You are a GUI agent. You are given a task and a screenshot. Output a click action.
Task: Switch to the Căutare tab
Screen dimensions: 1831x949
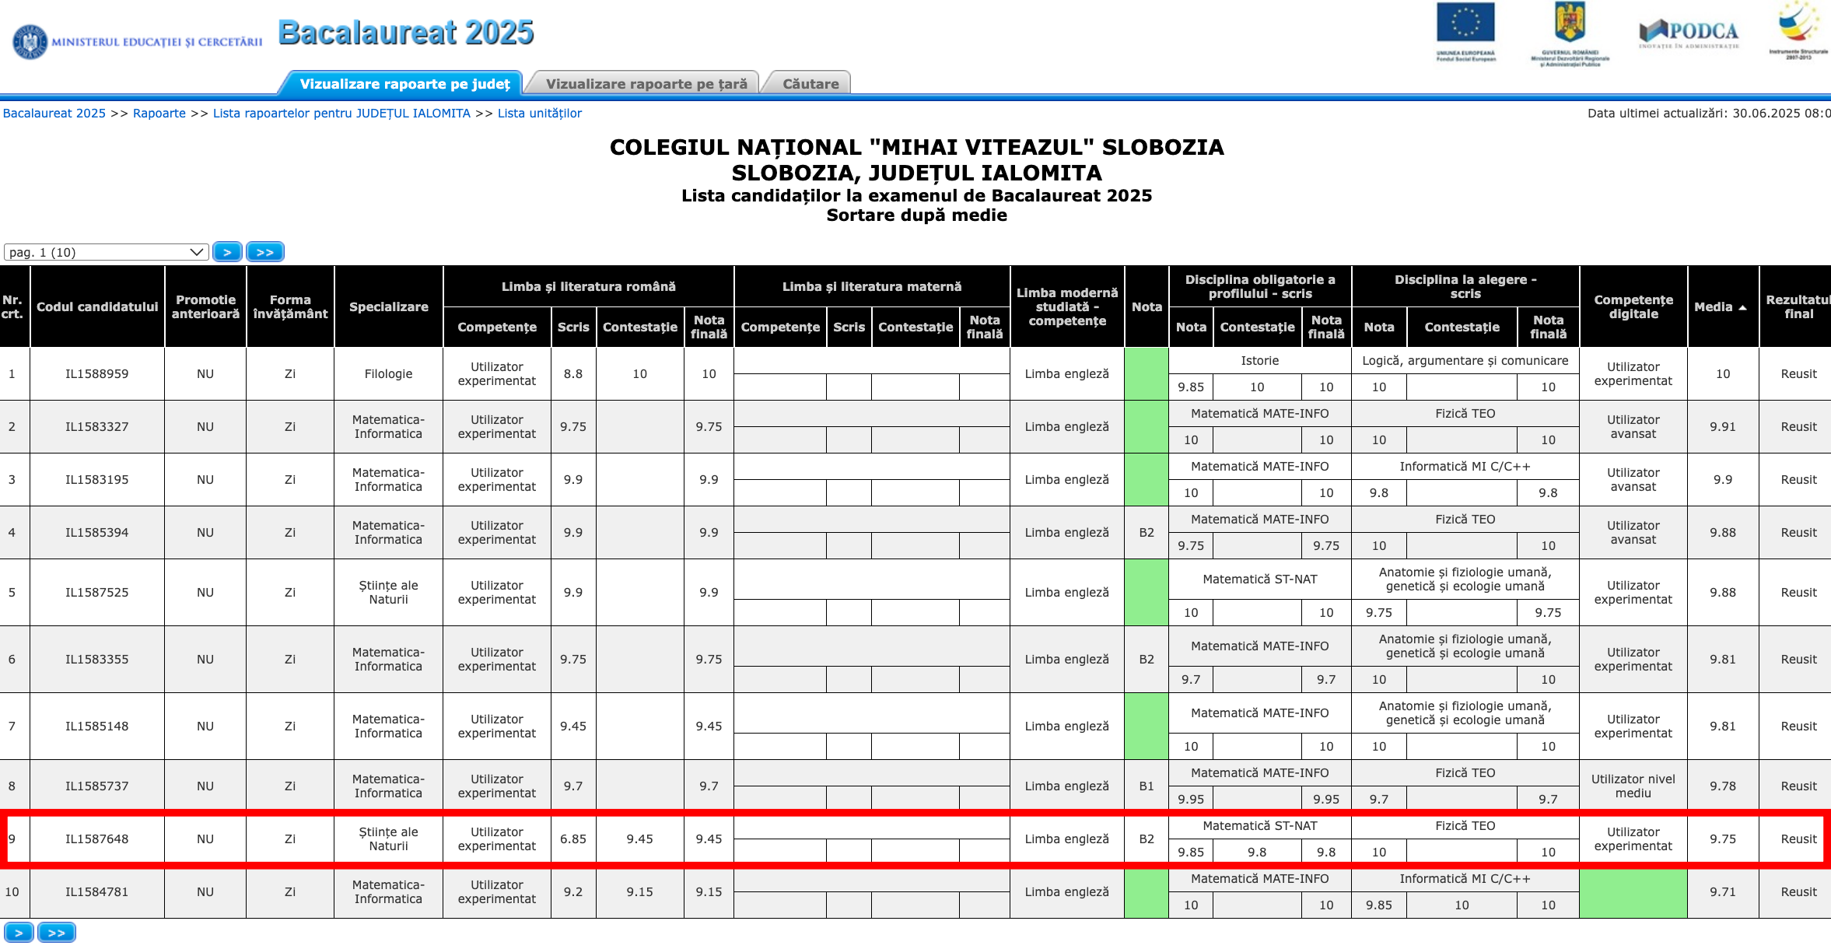pyautogui.click(x=810, y=83)
